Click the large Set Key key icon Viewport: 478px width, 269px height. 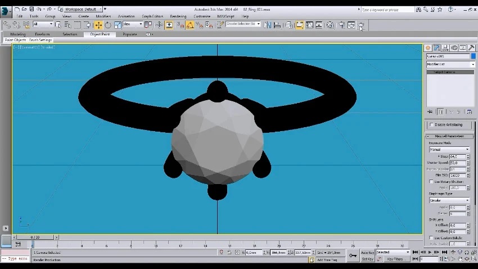[353, 256]
